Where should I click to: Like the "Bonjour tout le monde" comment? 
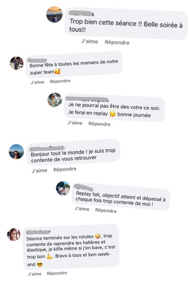pos(40,170)
